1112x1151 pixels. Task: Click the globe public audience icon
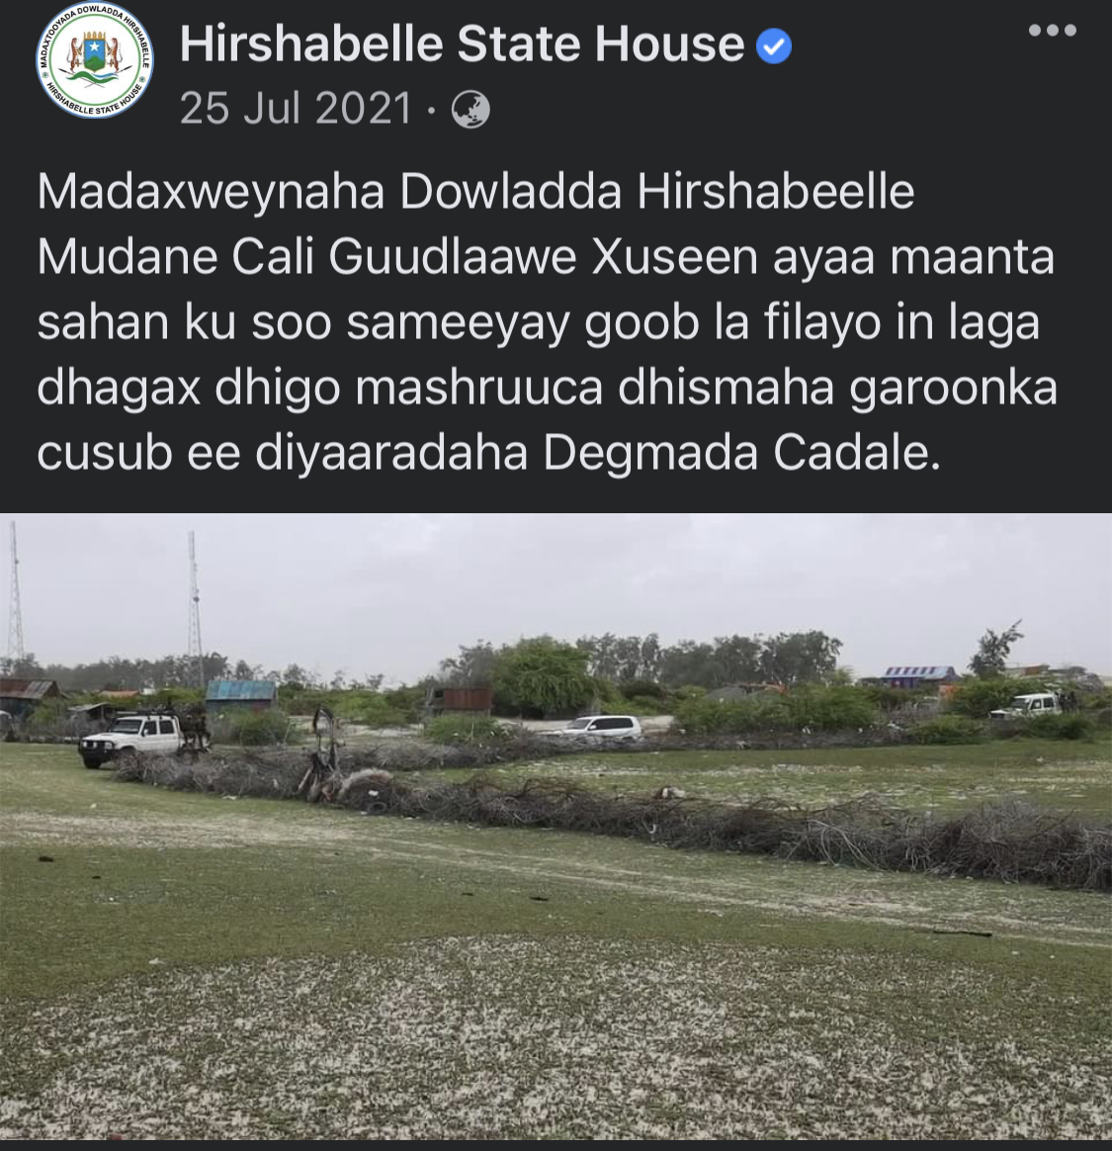pyautogui.click(x=470, y=110)
